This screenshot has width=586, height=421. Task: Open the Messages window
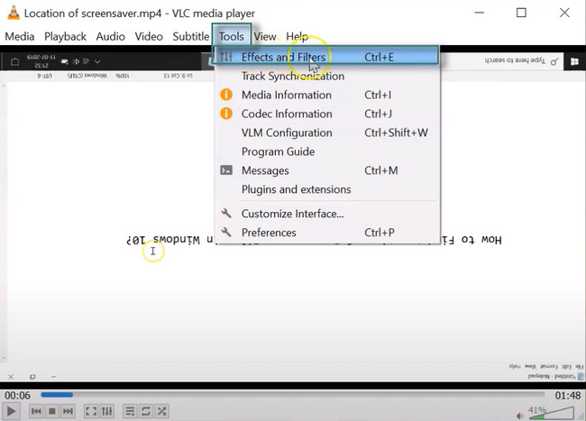tap(327, 170)
